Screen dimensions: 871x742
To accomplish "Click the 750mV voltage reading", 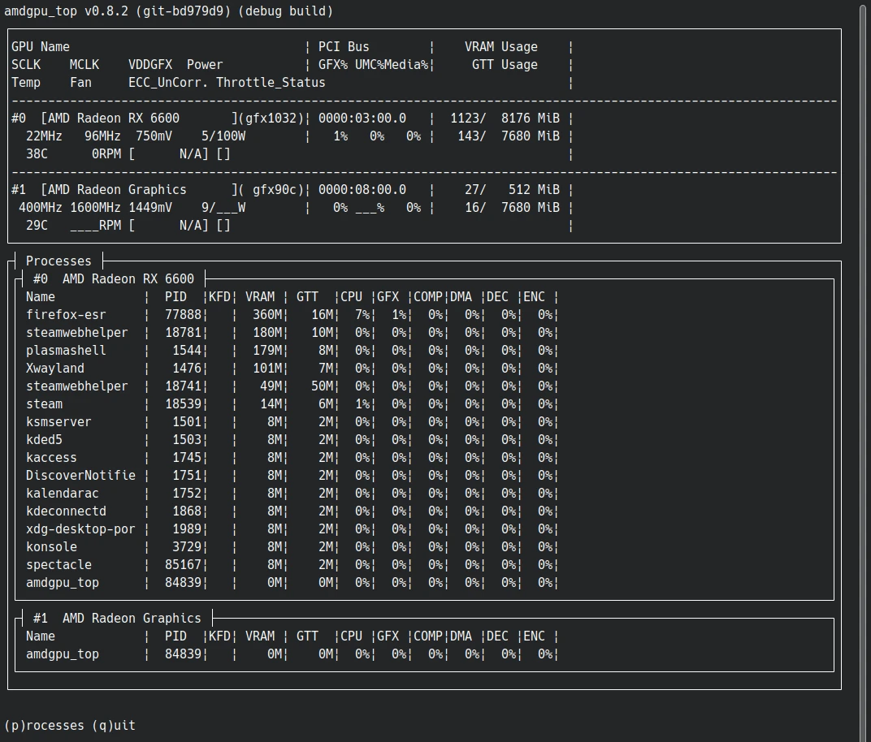I will pos(154,136).
